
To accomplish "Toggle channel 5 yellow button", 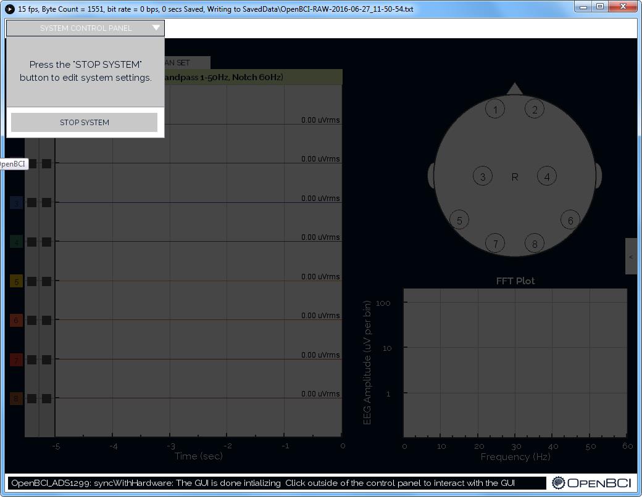I will click(17, 281).
